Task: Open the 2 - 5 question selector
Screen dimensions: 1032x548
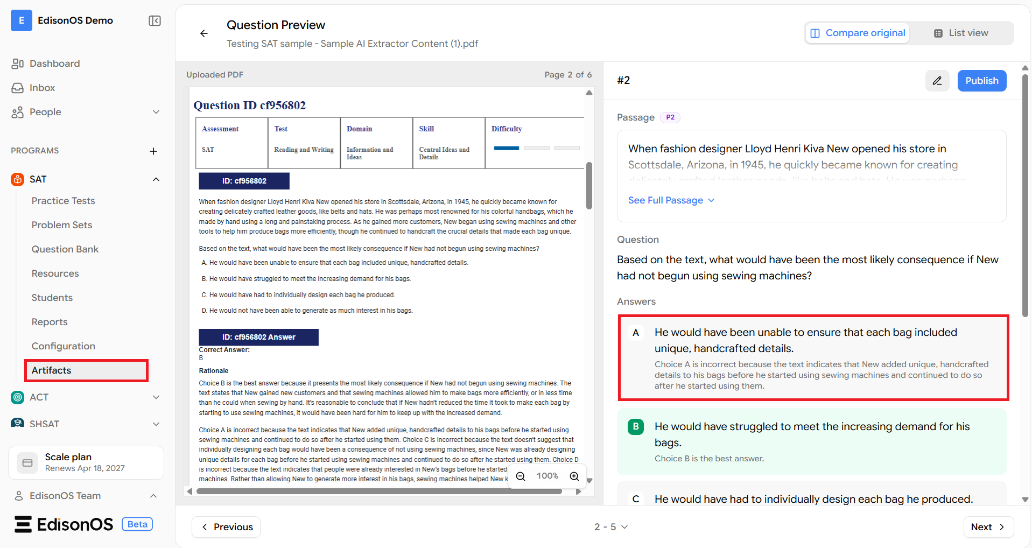Action: click(x=611, y=527)
